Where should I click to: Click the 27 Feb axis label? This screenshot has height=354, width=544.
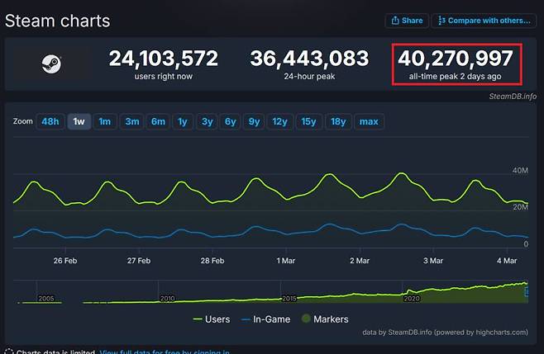(x=139, y=261)
